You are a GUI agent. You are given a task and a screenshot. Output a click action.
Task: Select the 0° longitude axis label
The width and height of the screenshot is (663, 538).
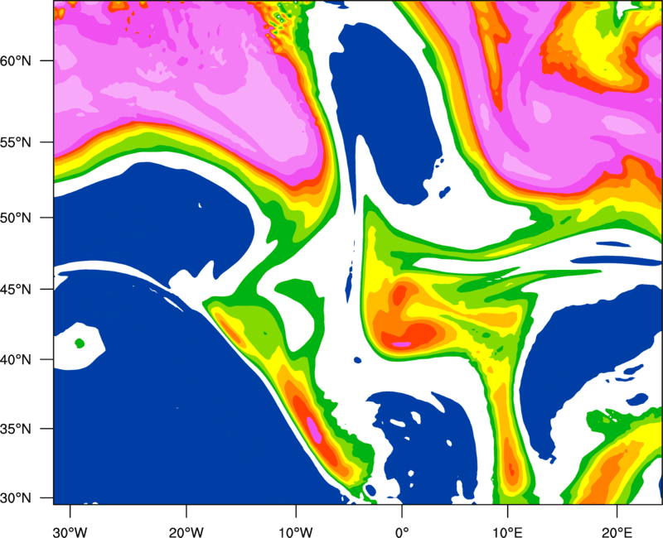coord(402,532)
